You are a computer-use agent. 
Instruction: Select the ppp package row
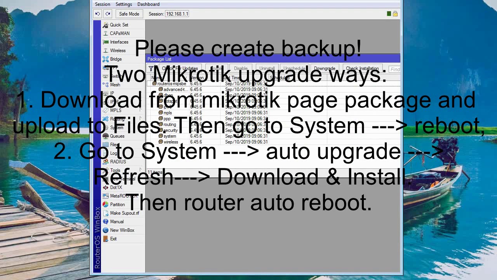[x=273, y=119]
